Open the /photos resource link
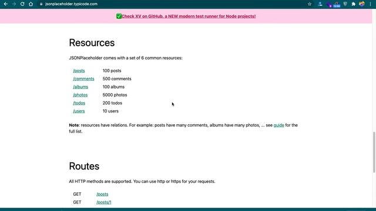This screenshot has height=211, width=376. coord(80,95)
